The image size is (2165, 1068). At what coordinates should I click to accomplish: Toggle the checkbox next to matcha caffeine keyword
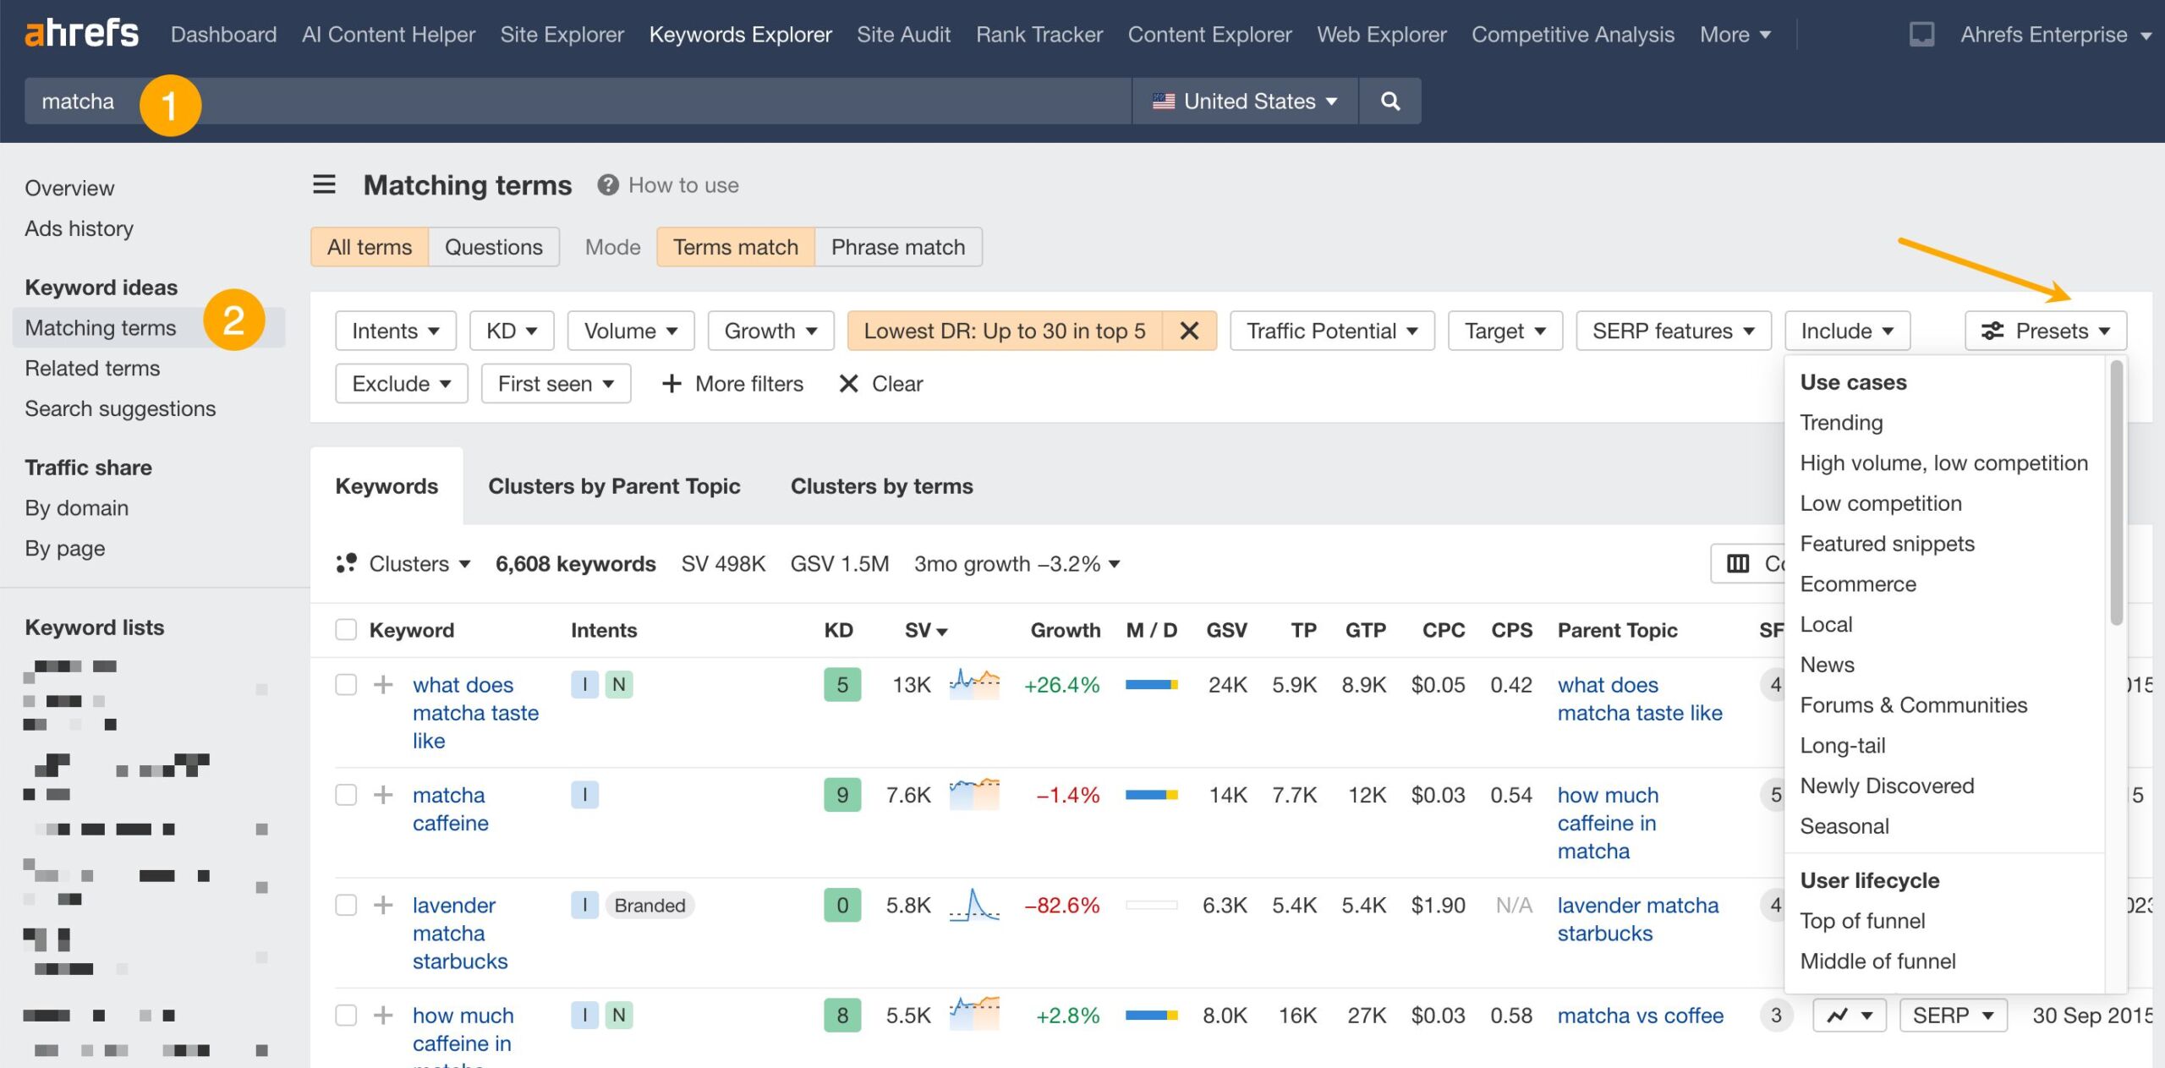click(345, 795)
